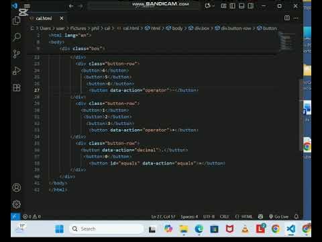Click the Pictures breadcrumb segment
Viewport: 322px width, 242px height.
point(78,28)
